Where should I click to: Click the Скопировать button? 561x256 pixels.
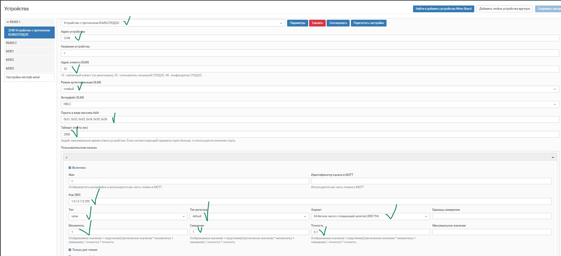click(x=338, y=23)
